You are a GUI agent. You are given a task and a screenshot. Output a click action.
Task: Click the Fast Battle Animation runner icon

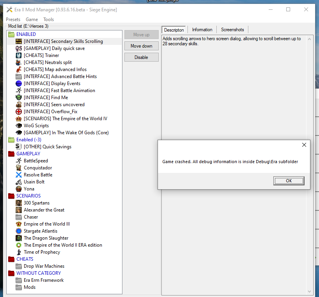[18, 91]
